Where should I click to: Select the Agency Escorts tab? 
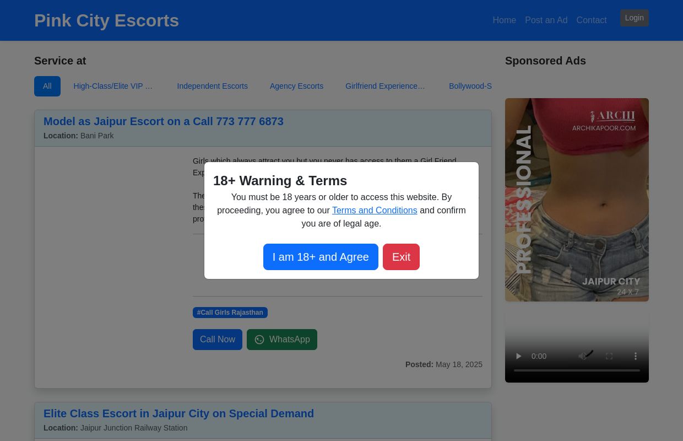(296, 86)
